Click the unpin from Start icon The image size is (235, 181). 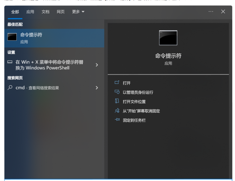[x=117, y=111]
